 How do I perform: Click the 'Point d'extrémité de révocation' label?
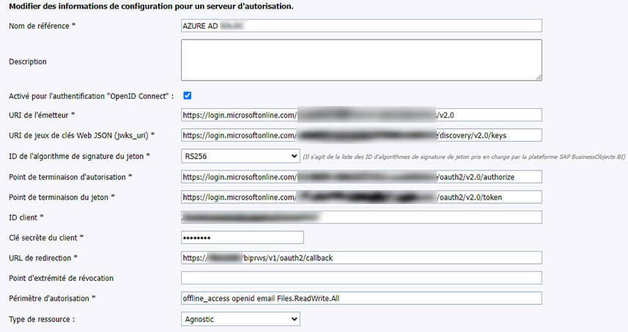click(x=62, y=279)
